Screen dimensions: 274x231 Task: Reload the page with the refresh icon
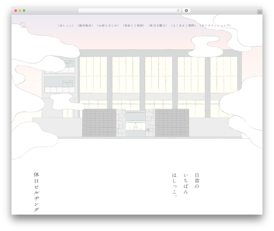(x=178, y=10)
